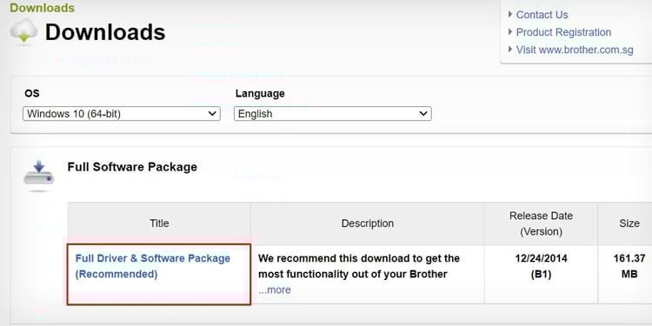Visit the www.brother.com.sg link

click(575, 50)
